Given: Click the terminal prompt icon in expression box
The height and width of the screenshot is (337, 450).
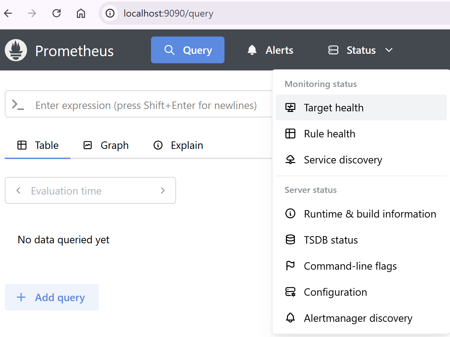Looking at the screenshot, I should click(18, 105).
